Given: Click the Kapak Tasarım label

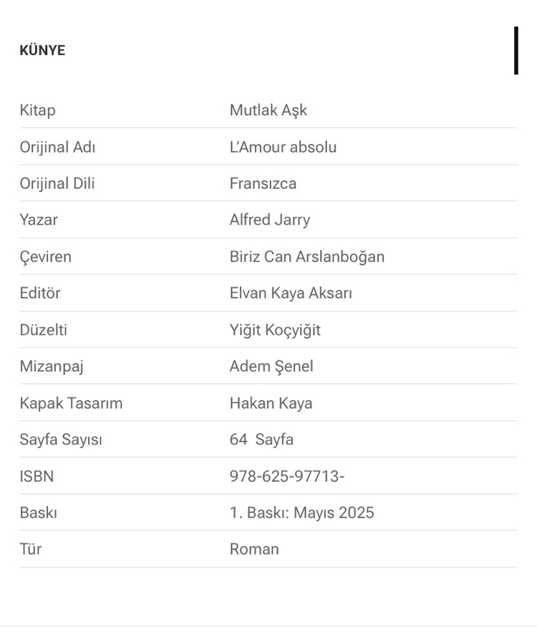Looking at the screenshot, I should click(x=71, y=404).
